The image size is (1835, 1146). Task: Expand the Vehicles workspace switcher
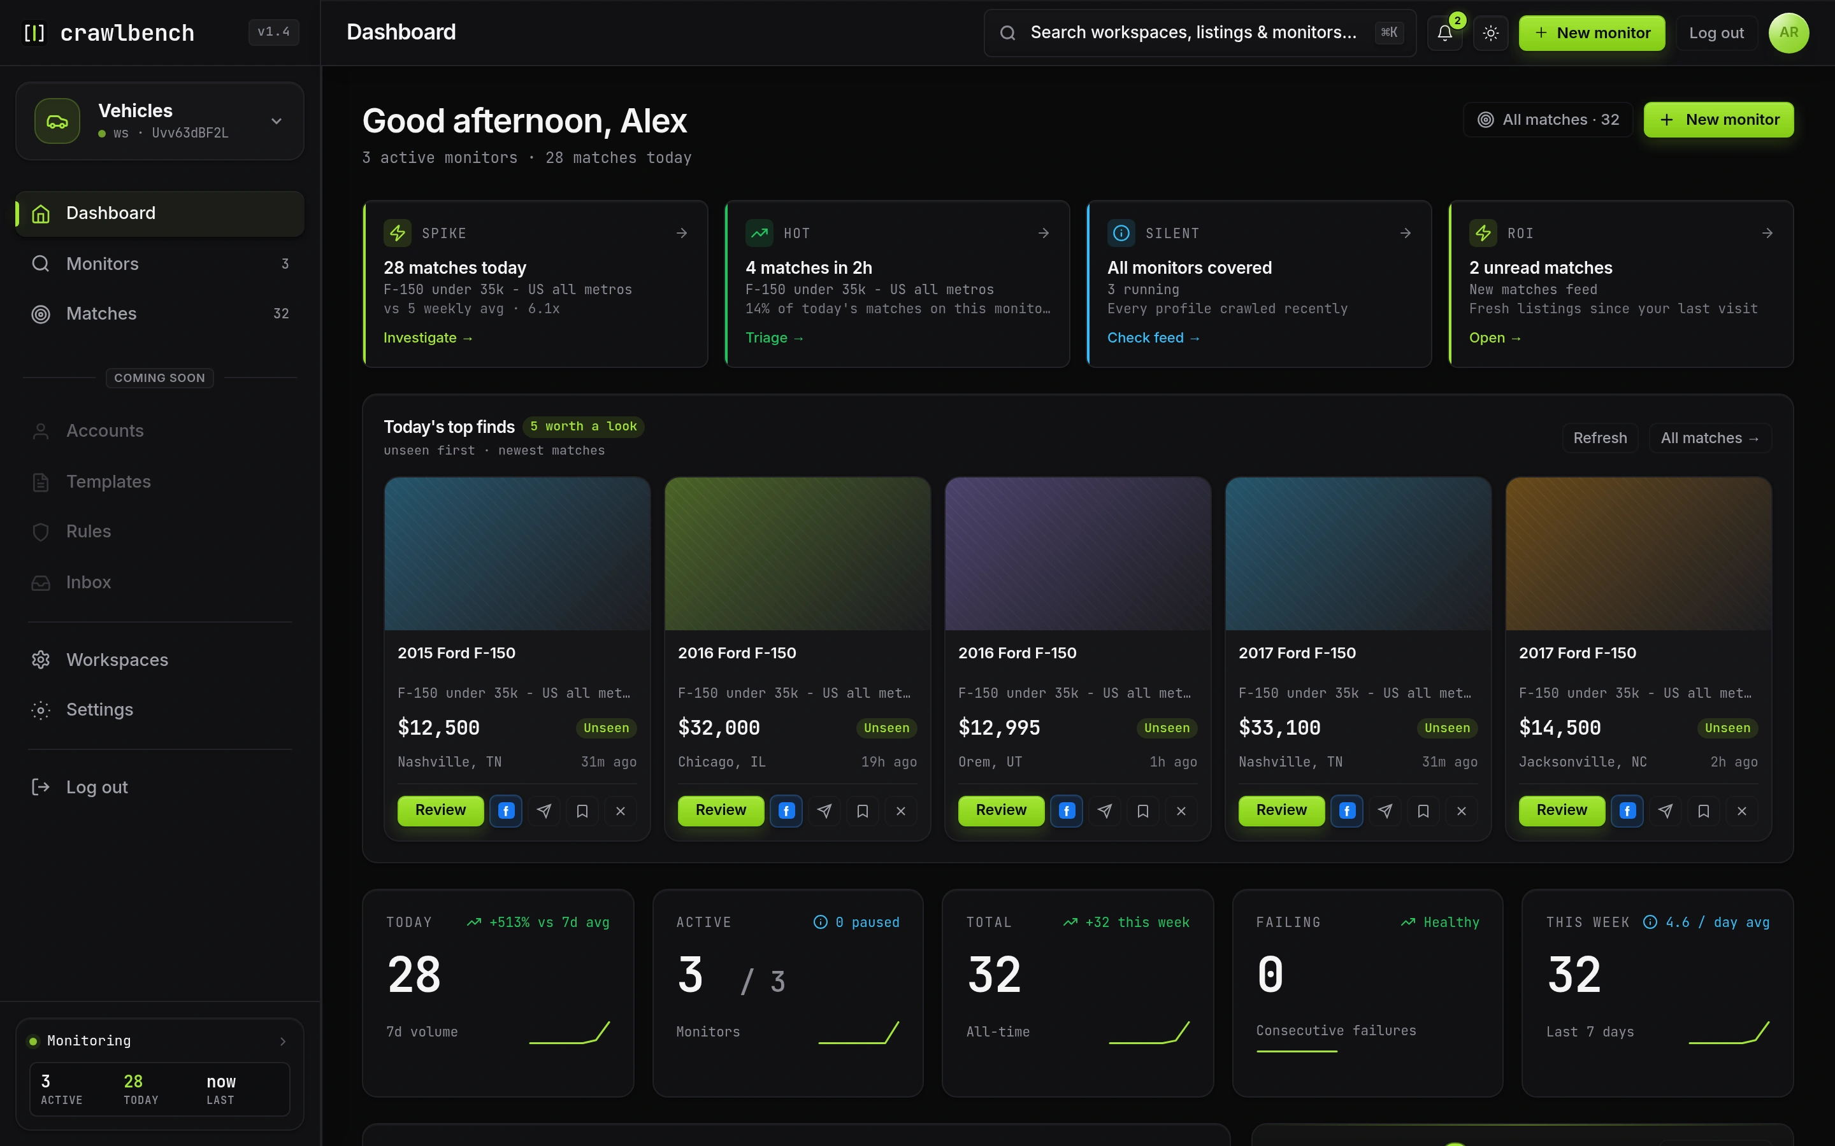click(x=160, y=121)
